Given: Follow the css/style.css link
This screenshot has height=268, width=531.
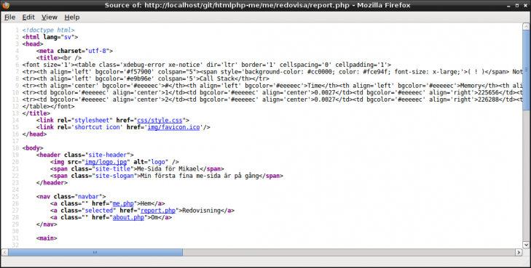Looking at the screenshot, I should [x=160, y=120].
